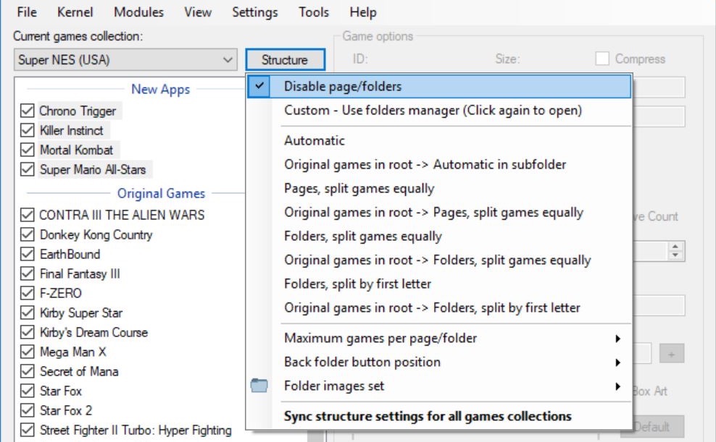
Task: Choose Original games in root -> Pages, split equally
Action: coord(439,213)
